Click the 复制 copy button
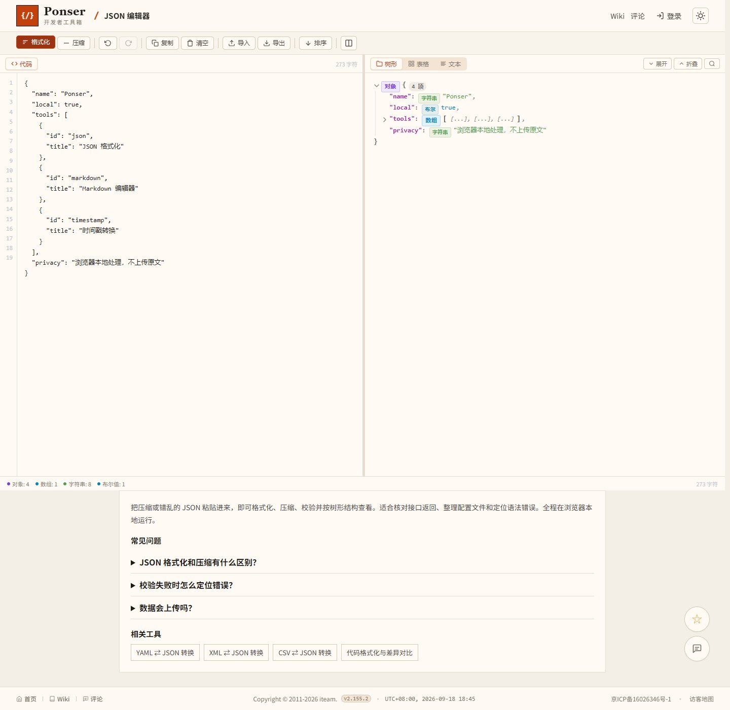 pyautogui.click(x=162, y=43)
